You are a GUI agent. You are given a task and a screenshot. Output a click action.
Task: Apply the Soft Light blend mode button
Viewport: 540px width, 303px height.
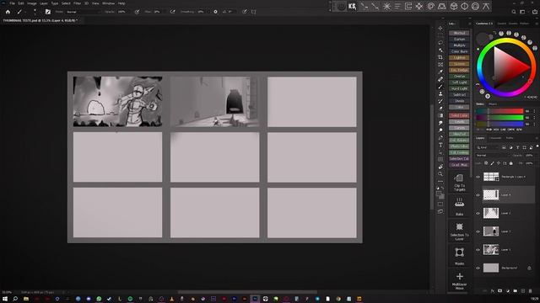pos(459,82)
